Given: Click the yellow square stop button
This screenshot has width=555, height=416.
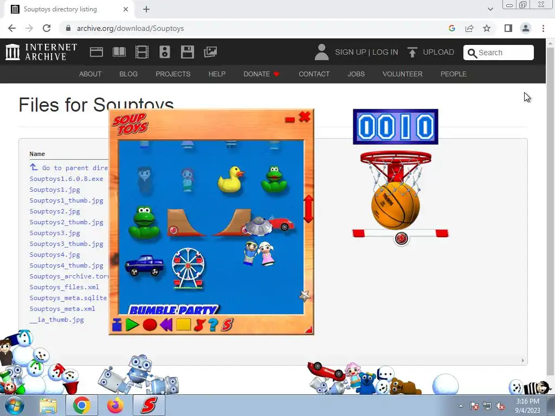Looking at the screenshot, I should [x=183, y=325].
